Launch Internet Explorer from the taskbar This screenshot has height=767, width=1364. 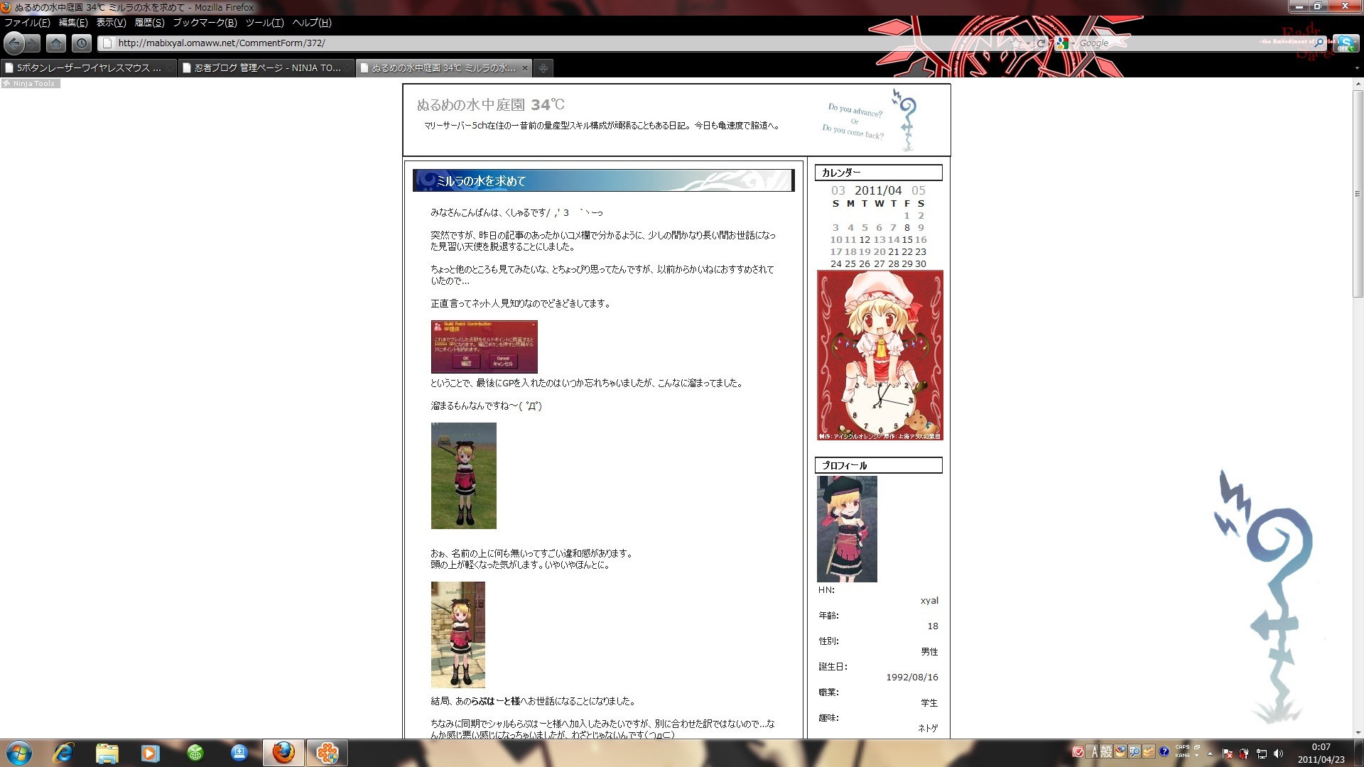pos(63,753)
